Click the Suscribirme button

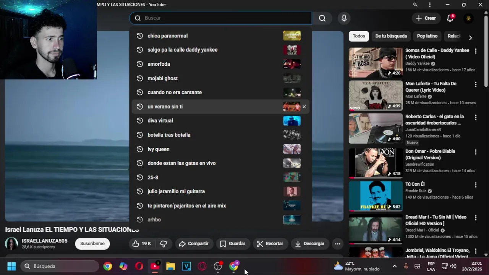(x=92, y=243)
